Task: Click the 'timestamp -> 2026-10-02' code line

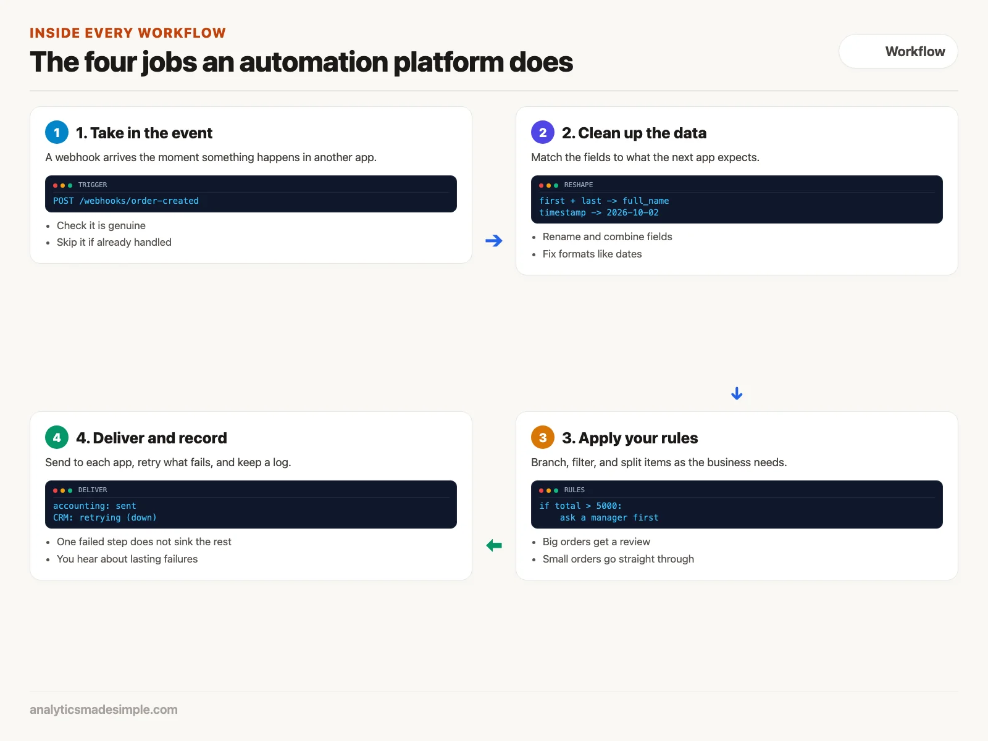Action: [599, 212]
